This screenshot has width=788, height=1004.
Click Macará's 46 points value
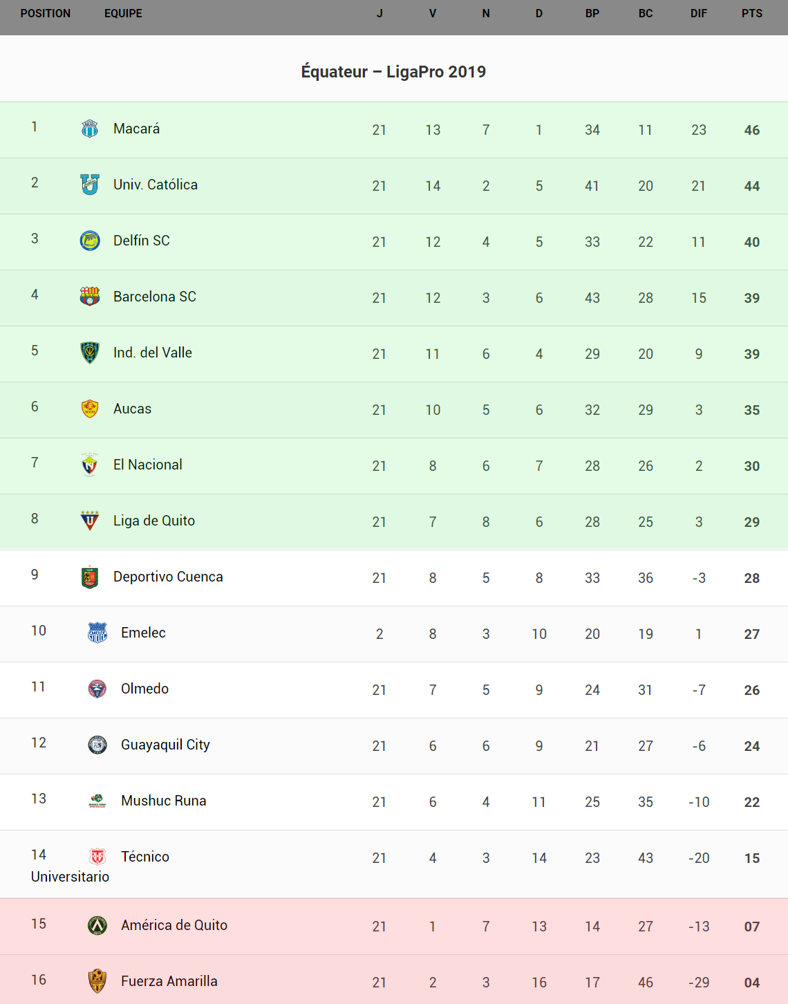coord(751,130)
